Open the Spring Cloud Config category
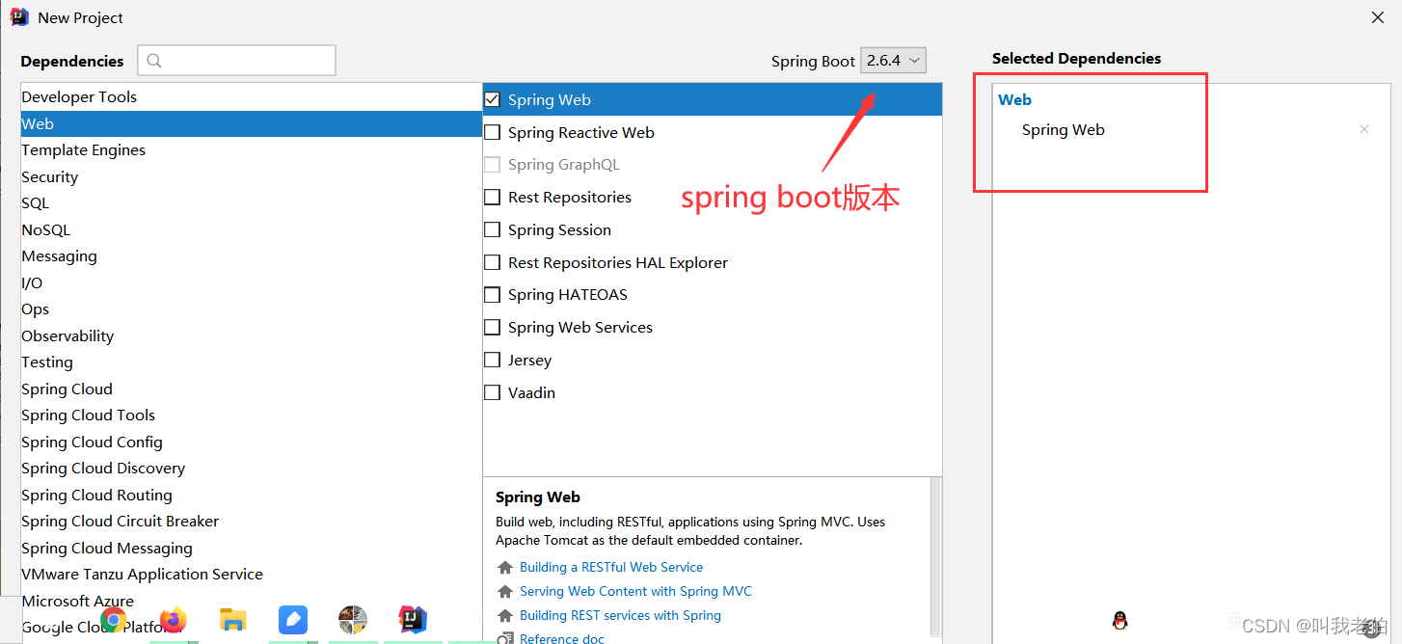Screen dimensions: 1402x644 [x=251, y=442]
